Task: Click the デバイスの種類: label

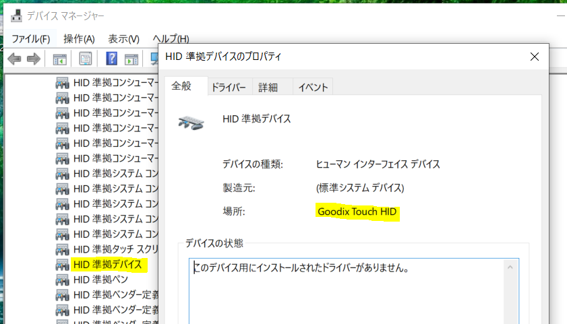Action: click(253, 164)
